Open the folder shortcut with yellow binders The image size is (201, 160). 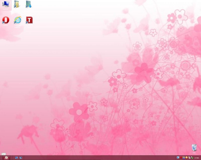click(17, 4)
